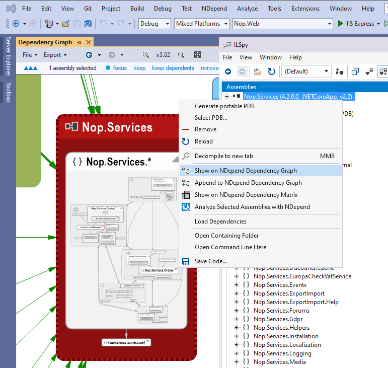Close the Dependency Graph tab

click(89, 42)
